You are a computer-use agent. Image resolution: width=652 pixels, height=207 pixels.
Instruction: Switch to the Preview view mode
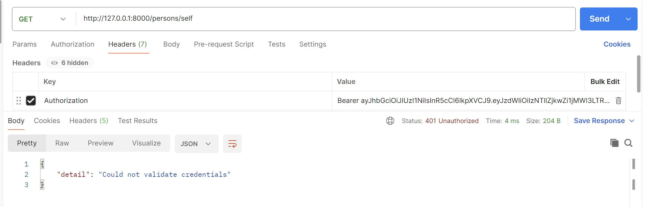100,143
